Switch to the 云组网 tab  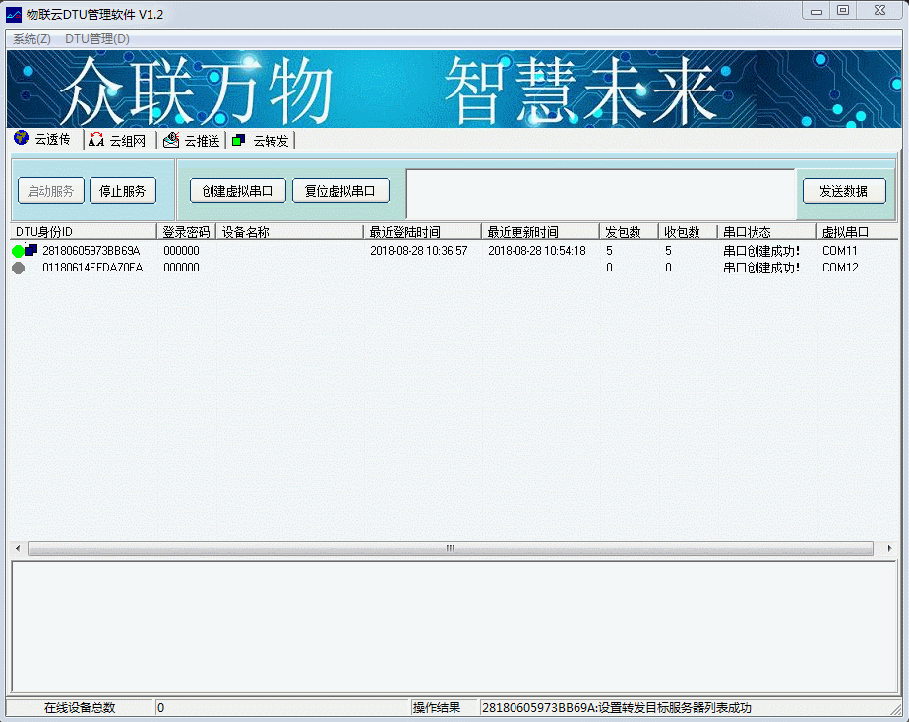(x=118, y=141)
